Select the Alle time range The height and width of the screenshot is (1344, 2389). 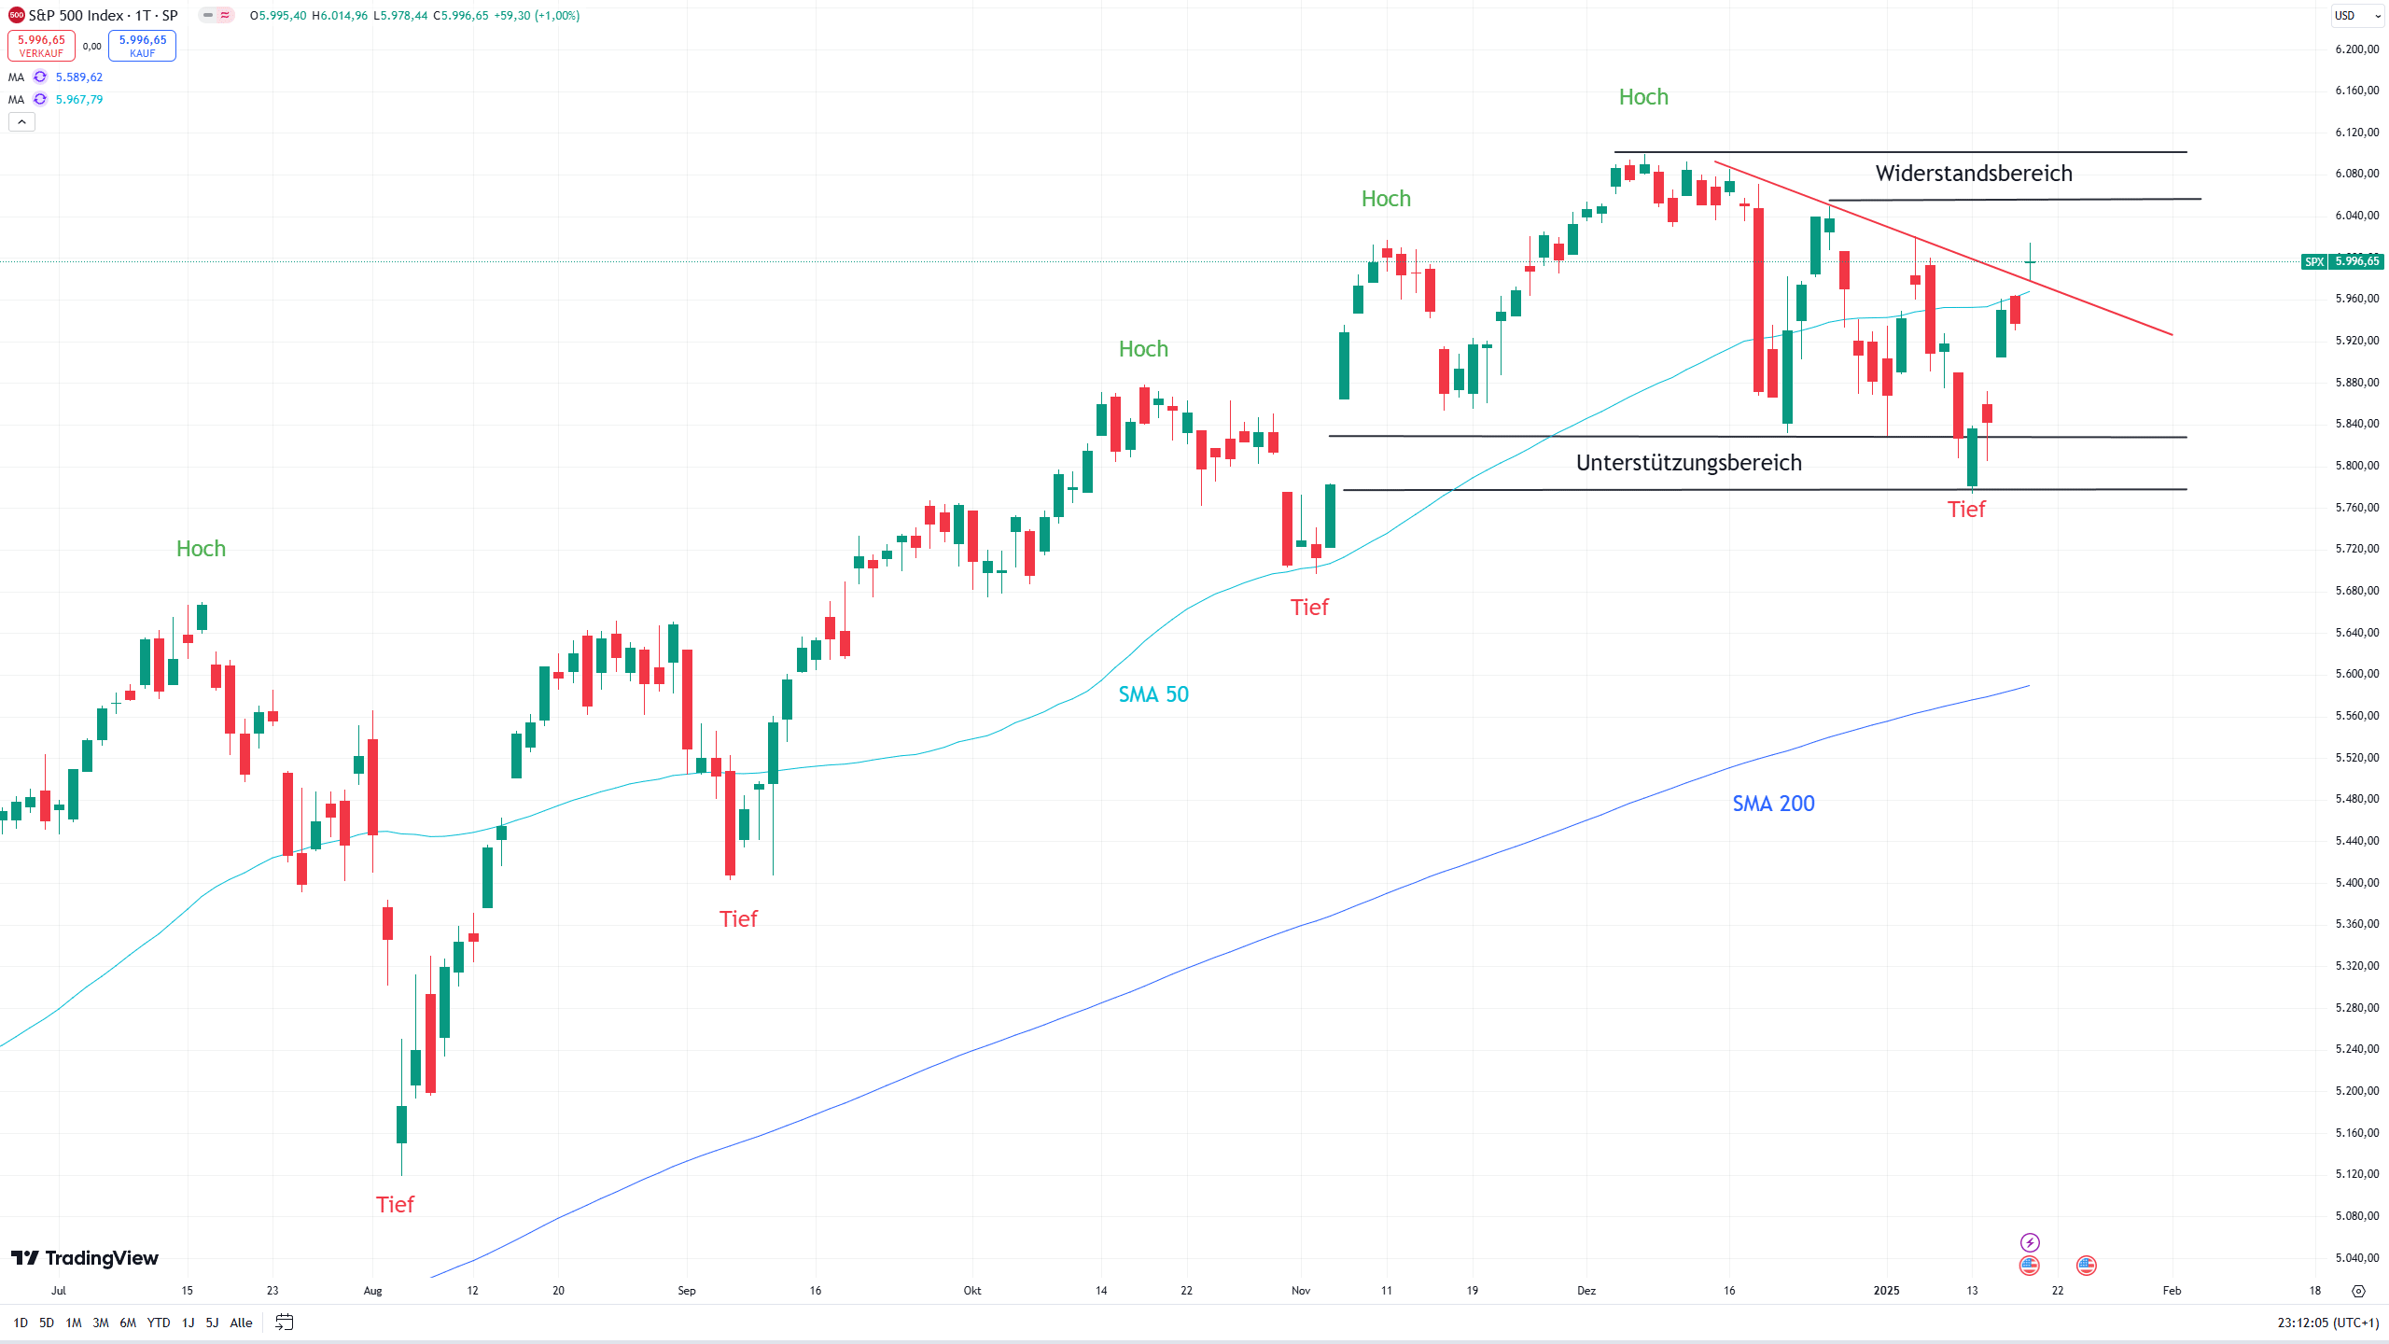coord(241,1323)
